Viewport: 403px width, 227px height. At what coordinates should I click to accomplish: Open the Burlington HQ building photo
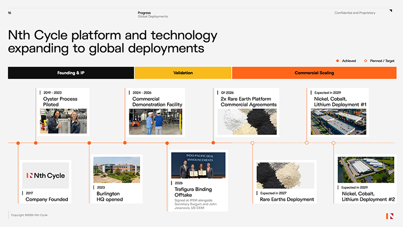tap(116, 170)
